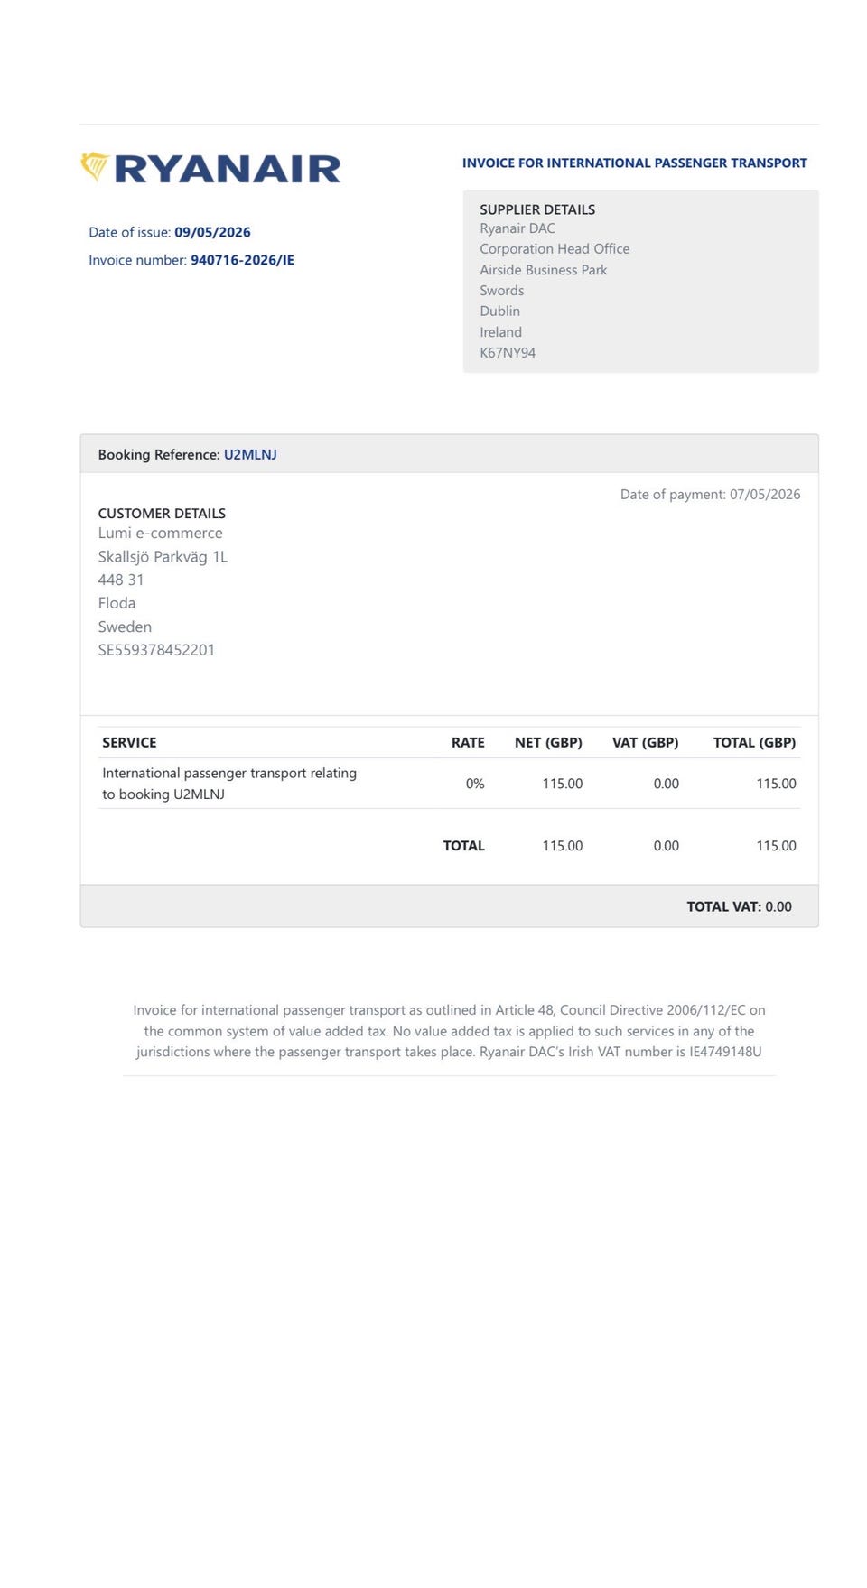Click the date of issue 09/05/2026

(x=212, y=232)
